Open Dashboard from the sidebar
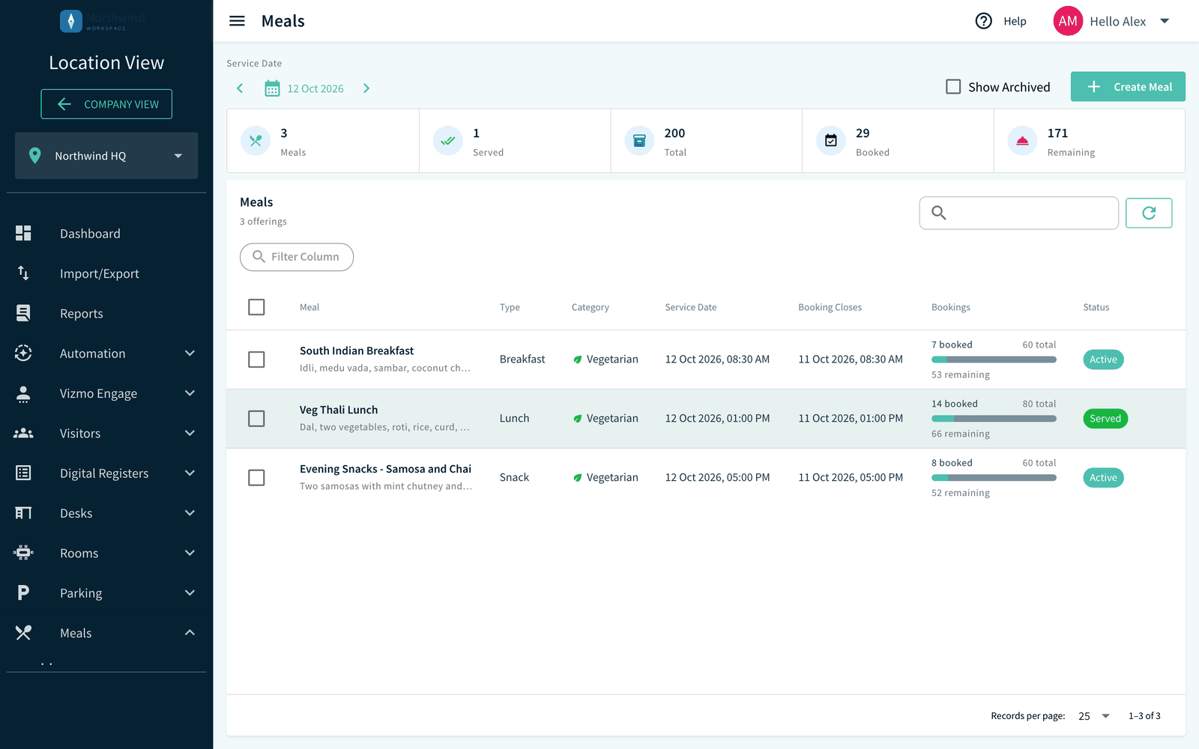Image resolution: width=1199 pixels, height=749 pixels. (90, 234)
